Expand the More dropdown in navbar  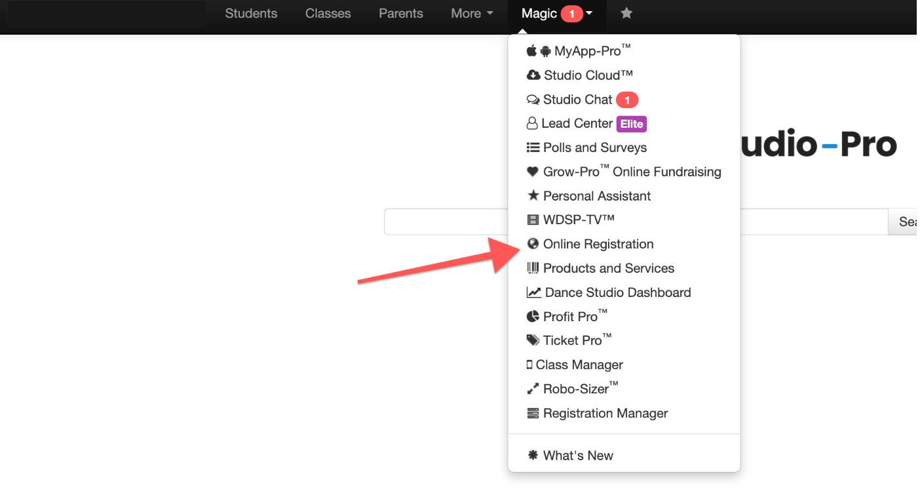click(x=472, y=13)
